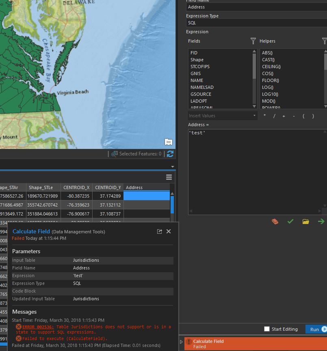
Task: Open the attribute table hamburger menu
Action: 169,177
